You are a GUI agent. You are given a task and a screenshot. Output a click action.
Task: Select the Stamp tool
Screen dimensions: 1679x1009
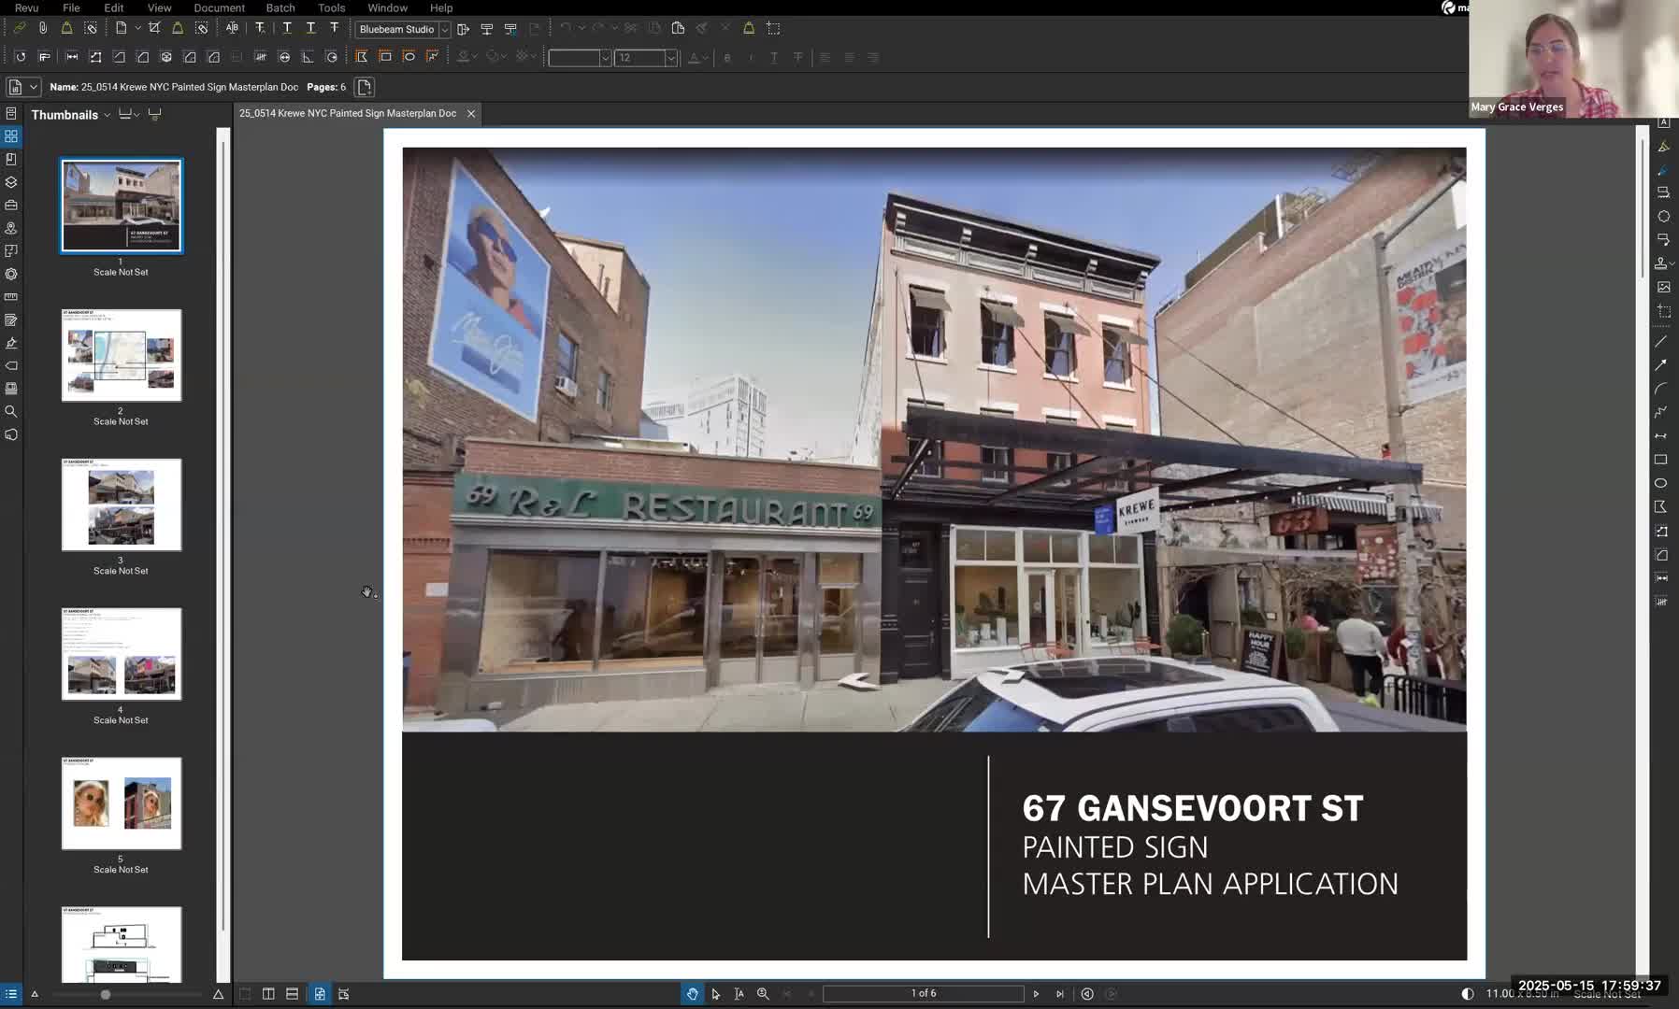[x=1661, y=263]
